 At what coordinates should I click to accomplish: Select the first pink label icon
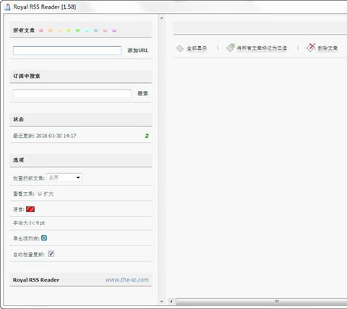pyautogui.click(x=41, y=30)
